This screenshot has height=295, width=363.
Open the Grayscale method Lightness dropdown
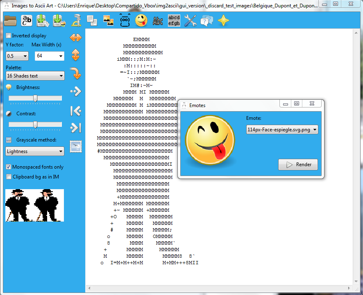[35, 151]
